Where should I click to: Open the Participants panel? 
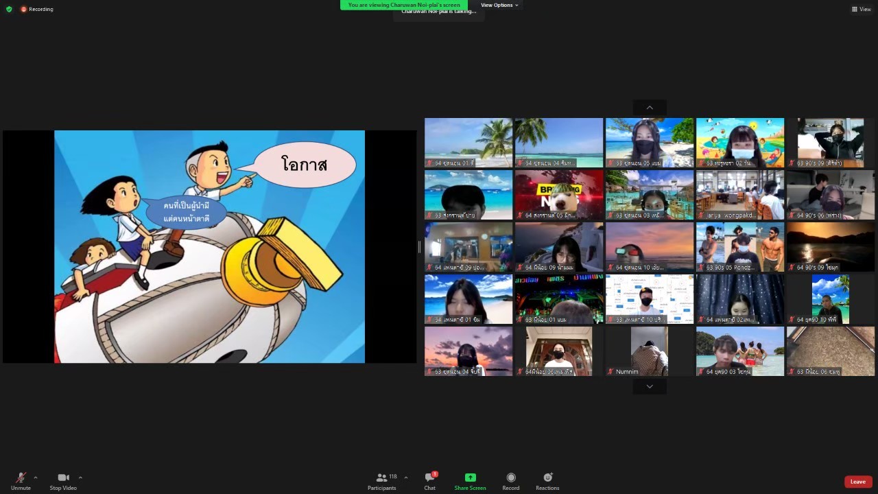pyautogui.click(x=382, y=478)
